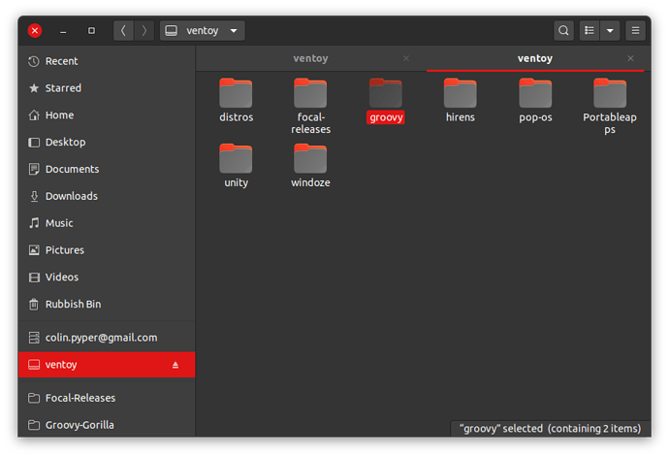Viewport: 669px width, 456px height.
Task: Open Videos in the sidebar
Action: [107, 277]
